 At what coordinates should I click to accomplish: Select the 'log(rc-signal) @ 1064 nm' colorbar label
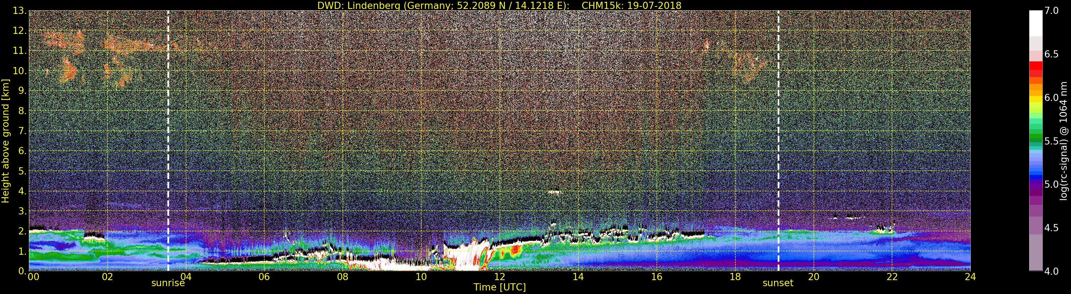(x=1064, y=141)
